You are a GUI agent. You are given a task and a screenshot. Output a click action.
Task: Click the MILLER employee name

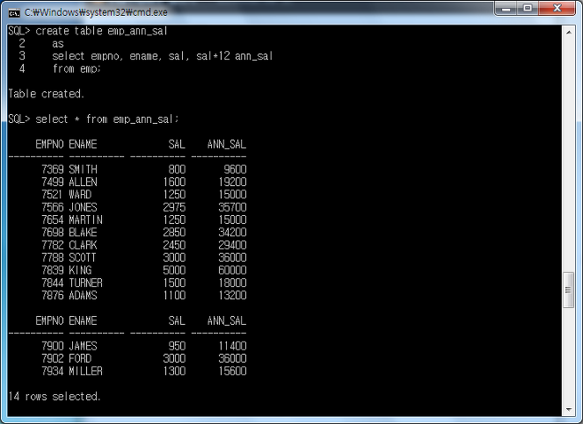[x=85, y=371]
